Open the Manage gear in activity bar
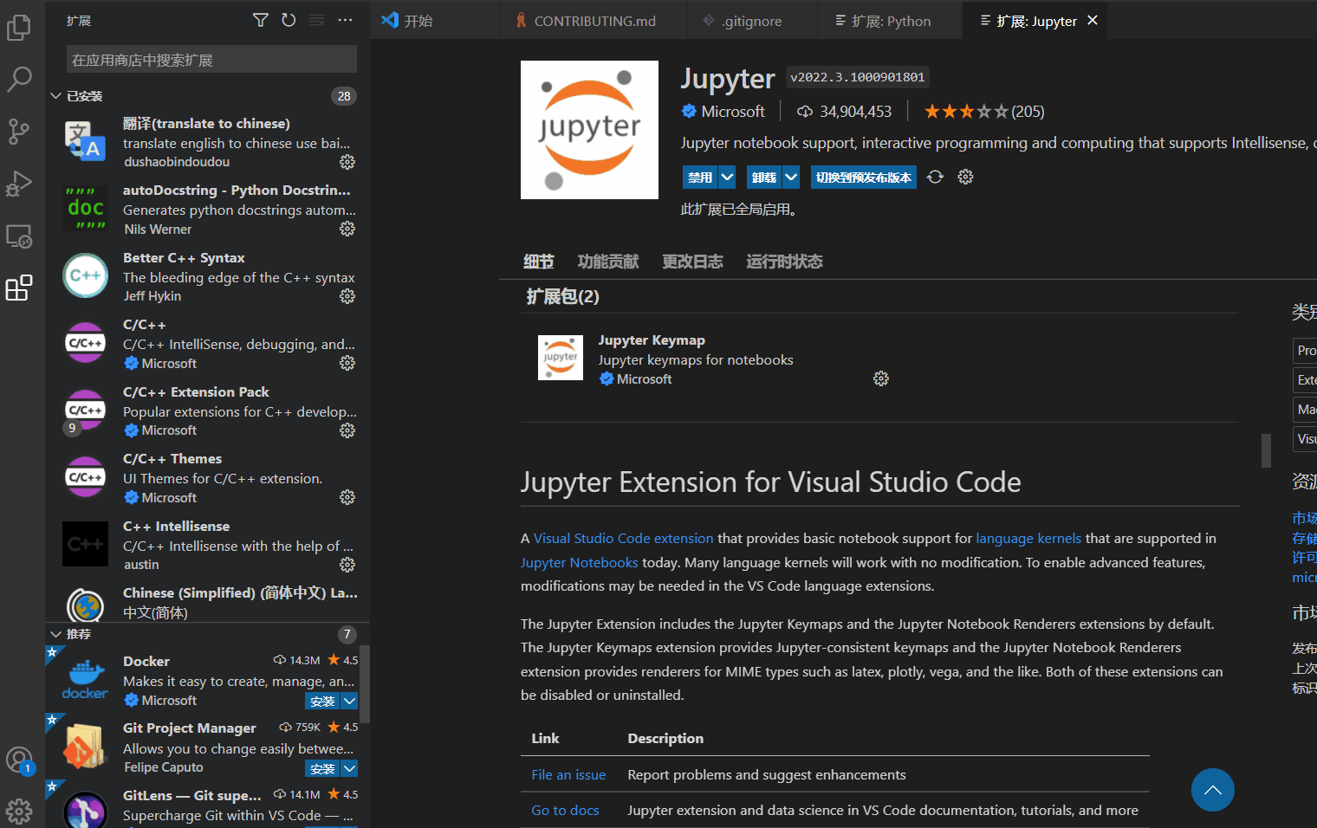 point(19,811)
